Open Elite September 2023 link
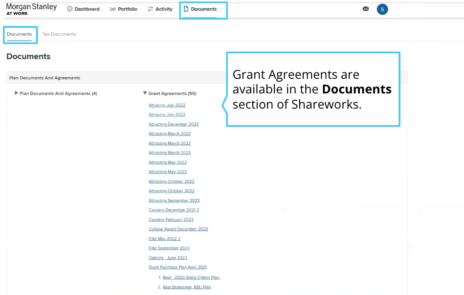Screen dimensions: 464x295 pyautogui.click(x=169, y=248)
